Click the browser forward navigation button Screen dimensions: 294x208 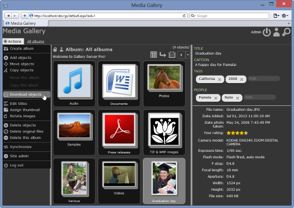15,16
